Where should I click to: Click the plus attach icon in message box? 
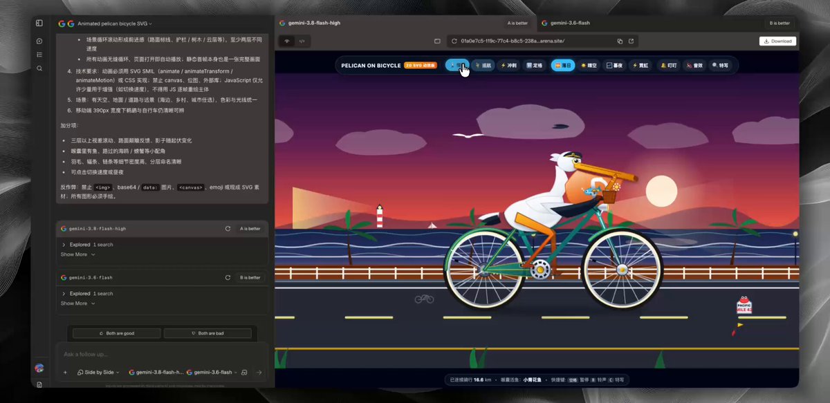tap(65, 372)
